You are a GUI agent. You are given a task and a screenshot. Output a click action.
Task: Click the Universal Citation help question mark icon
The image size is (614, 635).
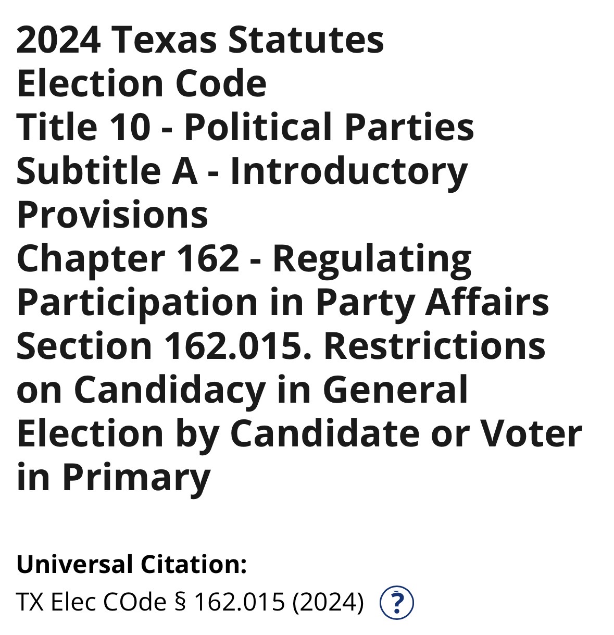click(397, 603)
